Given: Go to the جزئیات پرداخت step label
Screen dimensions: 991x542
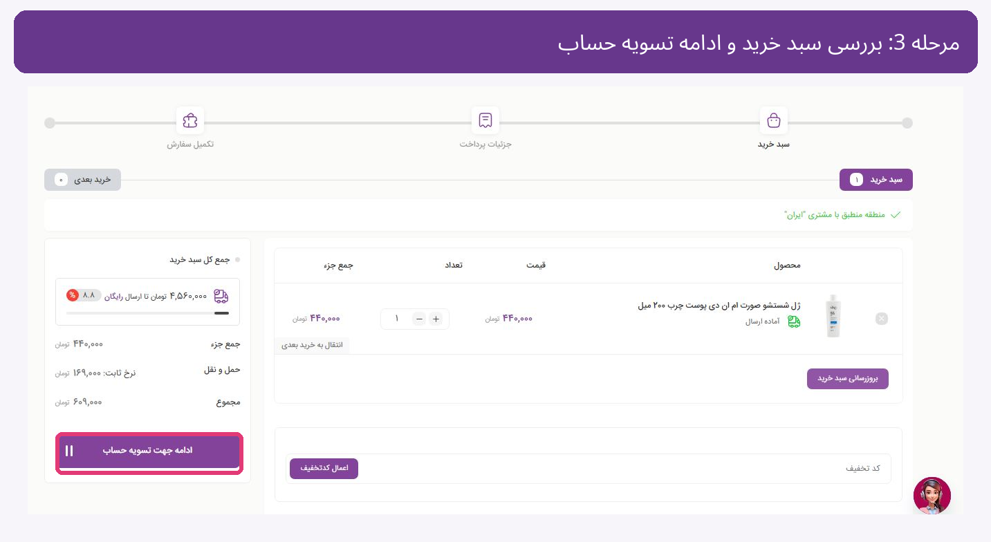Looking at the screenshot, I should [x=485, y=144].
